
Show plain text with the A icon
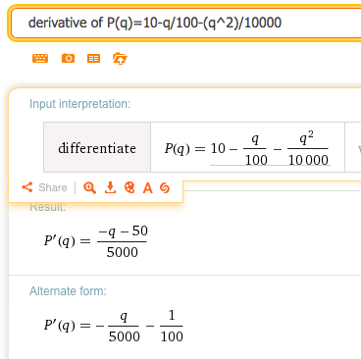click(148, 188)
